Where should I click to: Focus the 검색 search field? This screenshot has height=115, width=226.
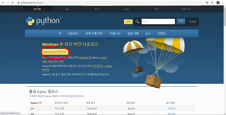pyautogui.click(x=158, y=22)
